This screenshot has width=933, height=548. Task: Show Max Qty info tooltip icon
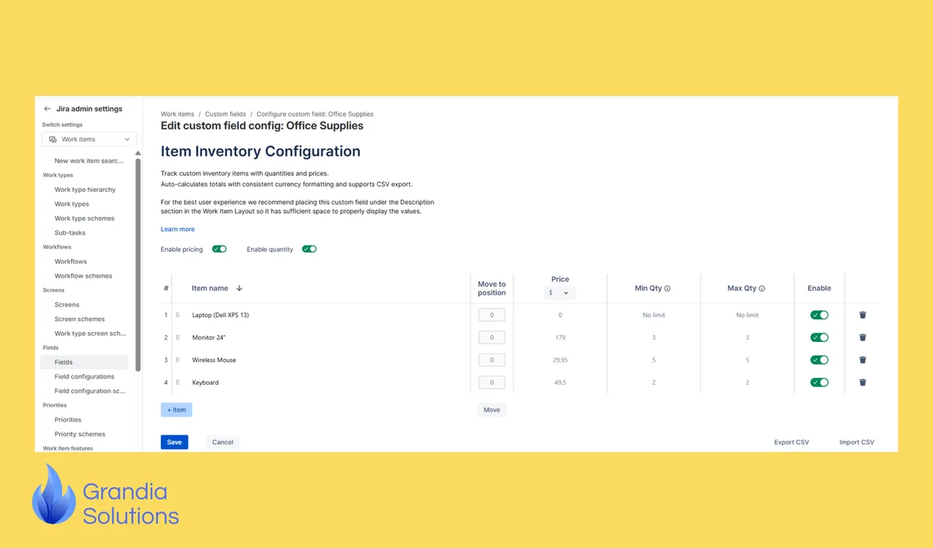761,288
